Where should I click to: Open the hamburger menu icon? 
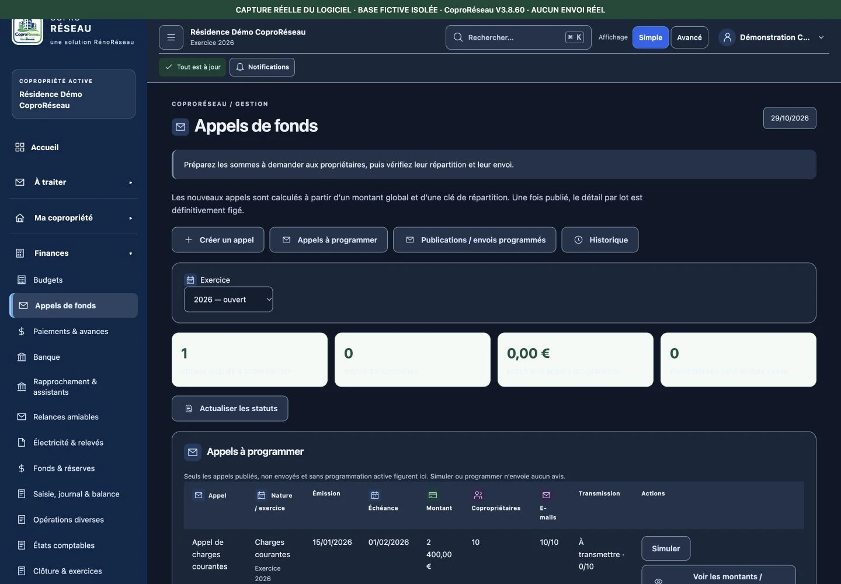[x=171, y=37]
